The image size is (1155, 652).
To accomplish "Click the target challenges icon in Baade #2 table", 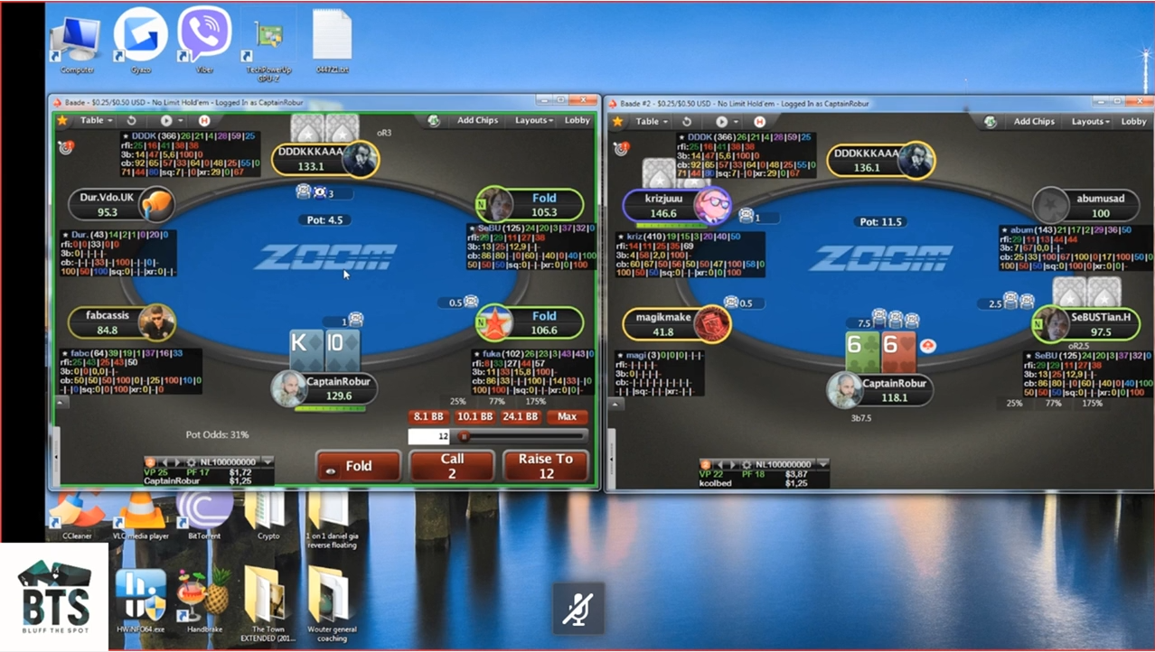I will click(x=622, y=147).
